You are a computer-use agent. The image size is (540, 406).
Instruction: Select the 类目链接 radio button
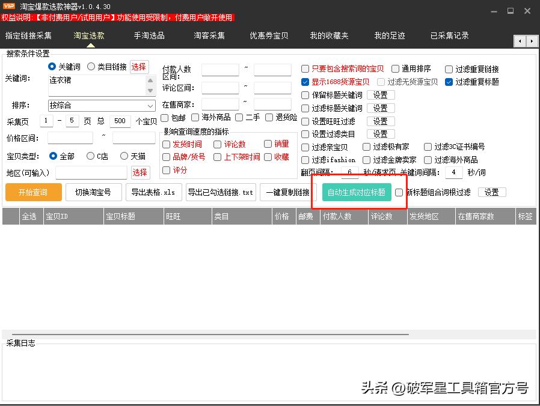tap(91, 67)
